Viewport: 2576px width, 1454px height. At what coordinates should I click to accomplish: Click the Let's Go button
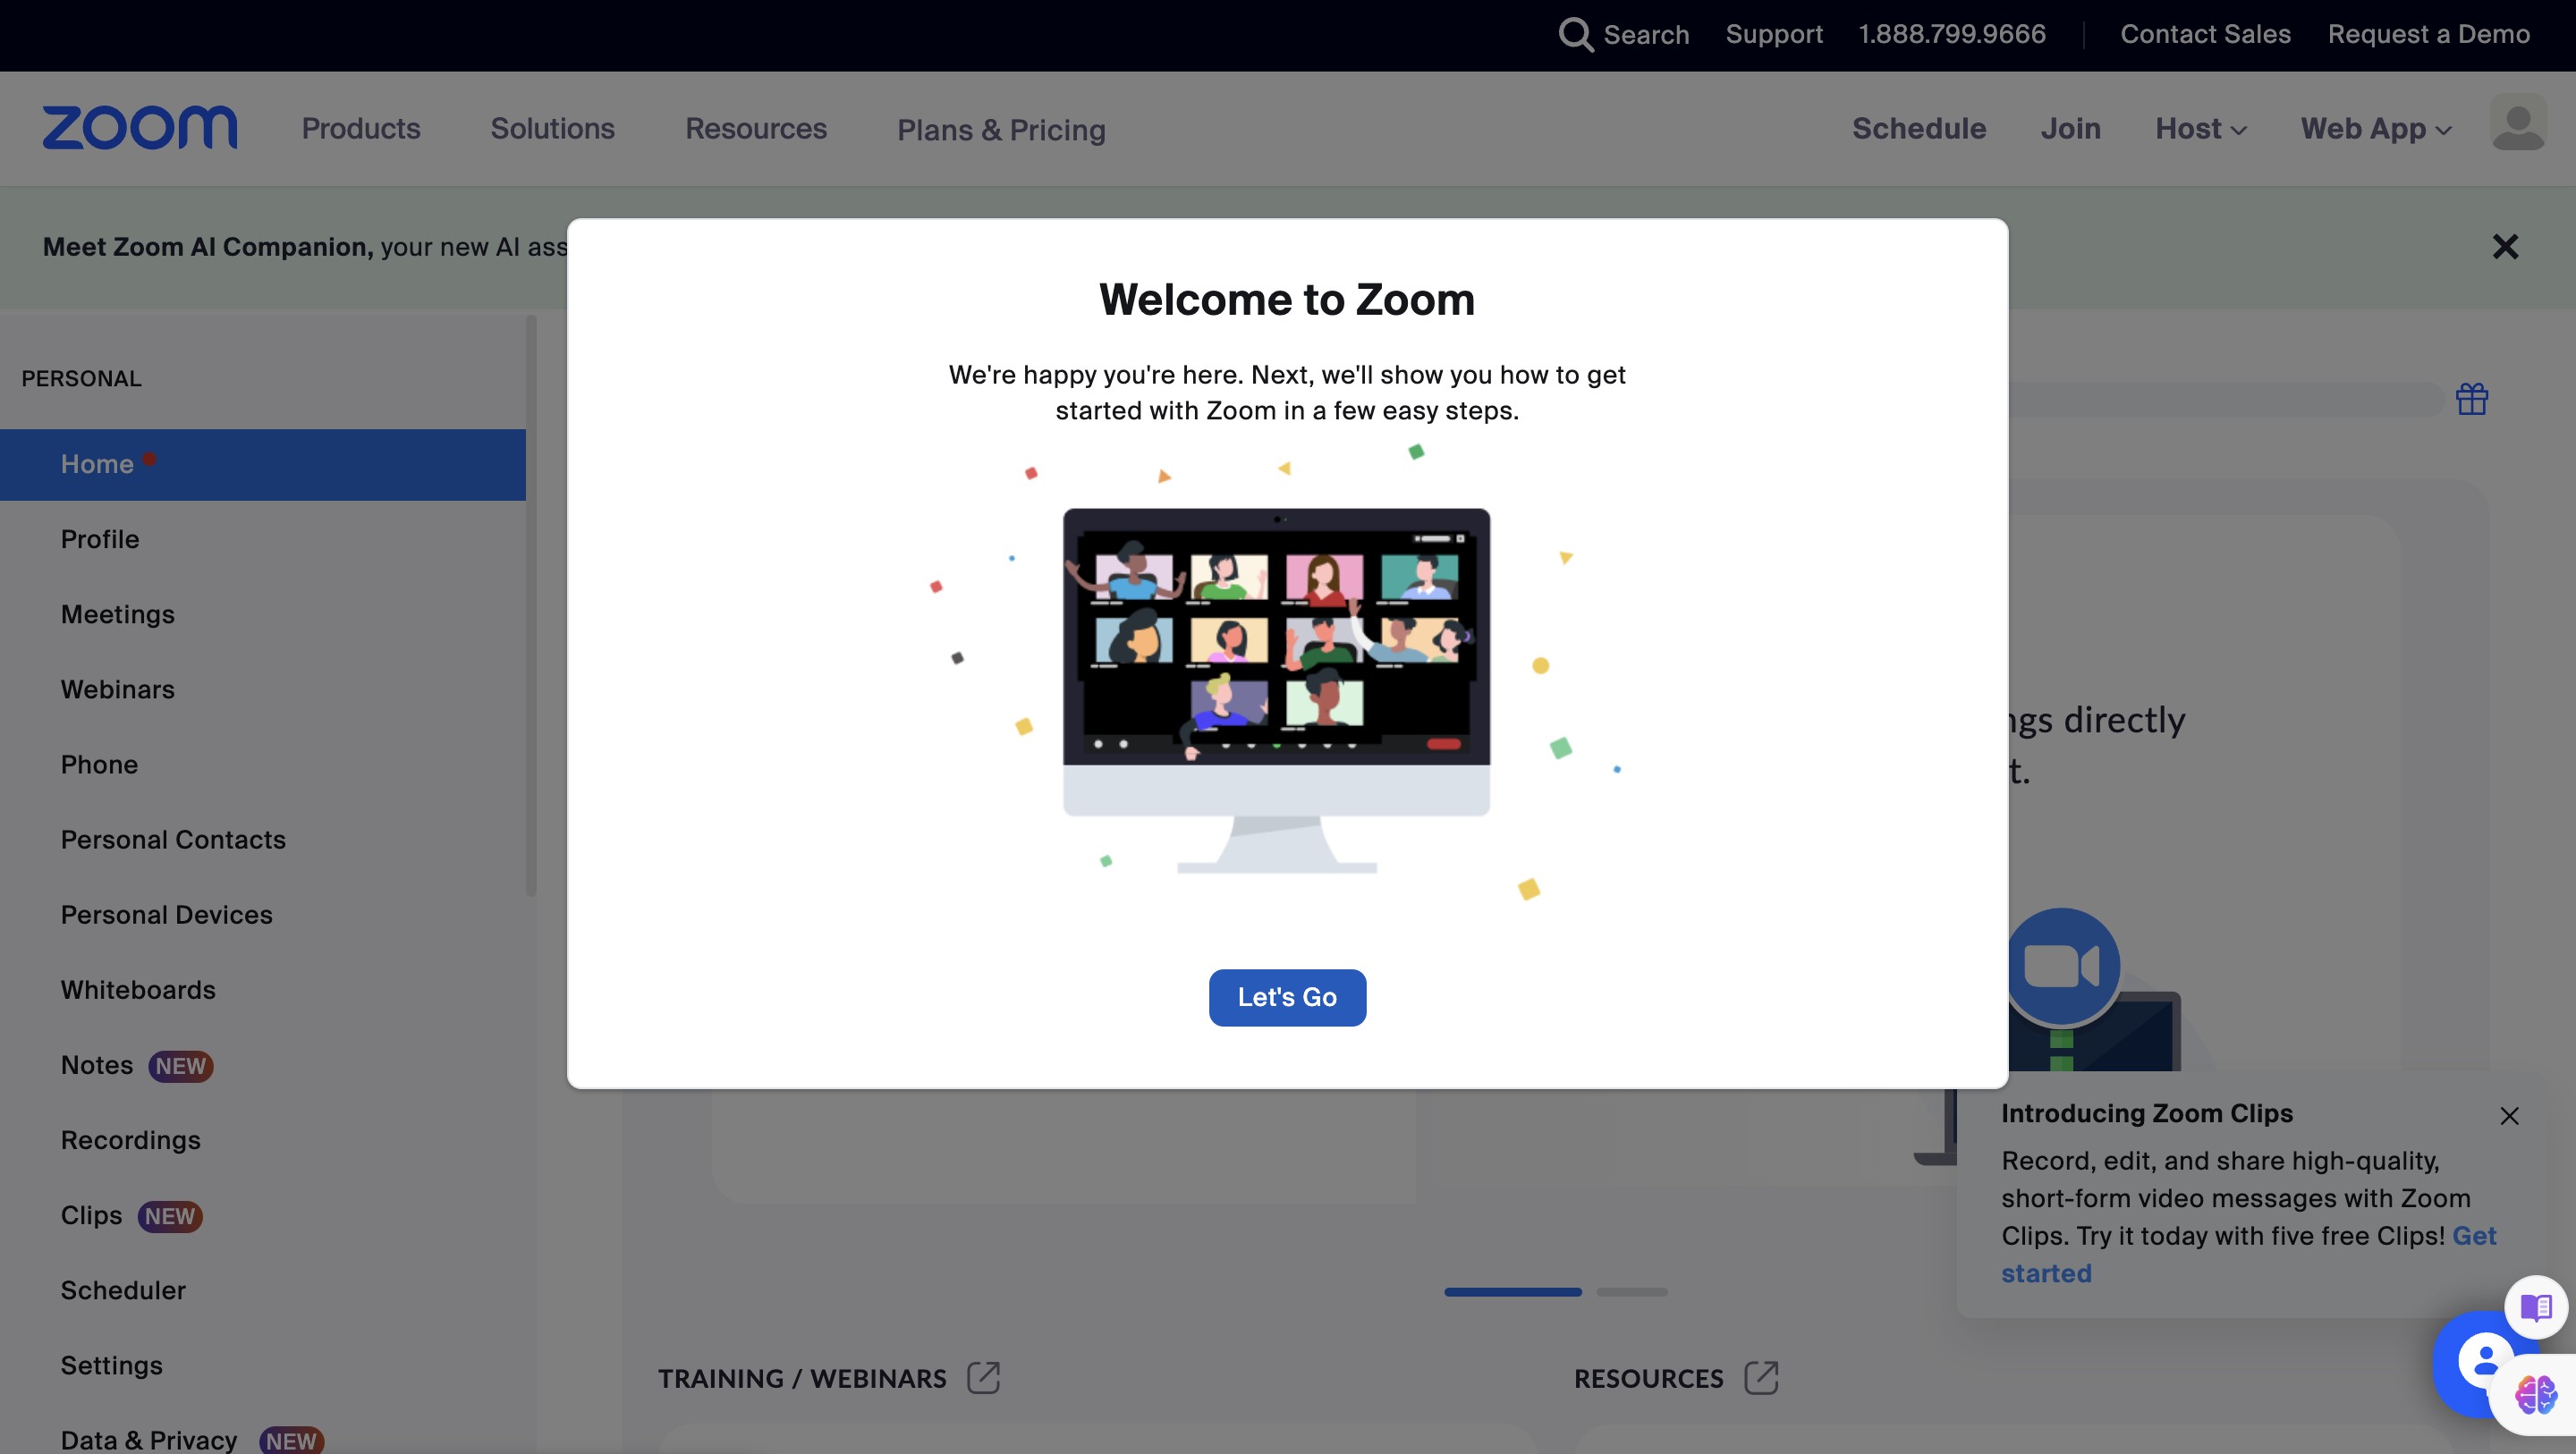[x=1286, y=997]
